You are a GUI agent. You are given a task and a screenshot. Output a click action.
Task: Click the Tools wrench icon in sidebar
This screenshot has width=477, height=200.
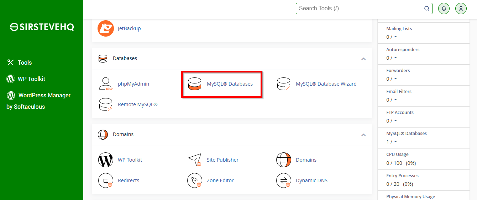(11, 63)
